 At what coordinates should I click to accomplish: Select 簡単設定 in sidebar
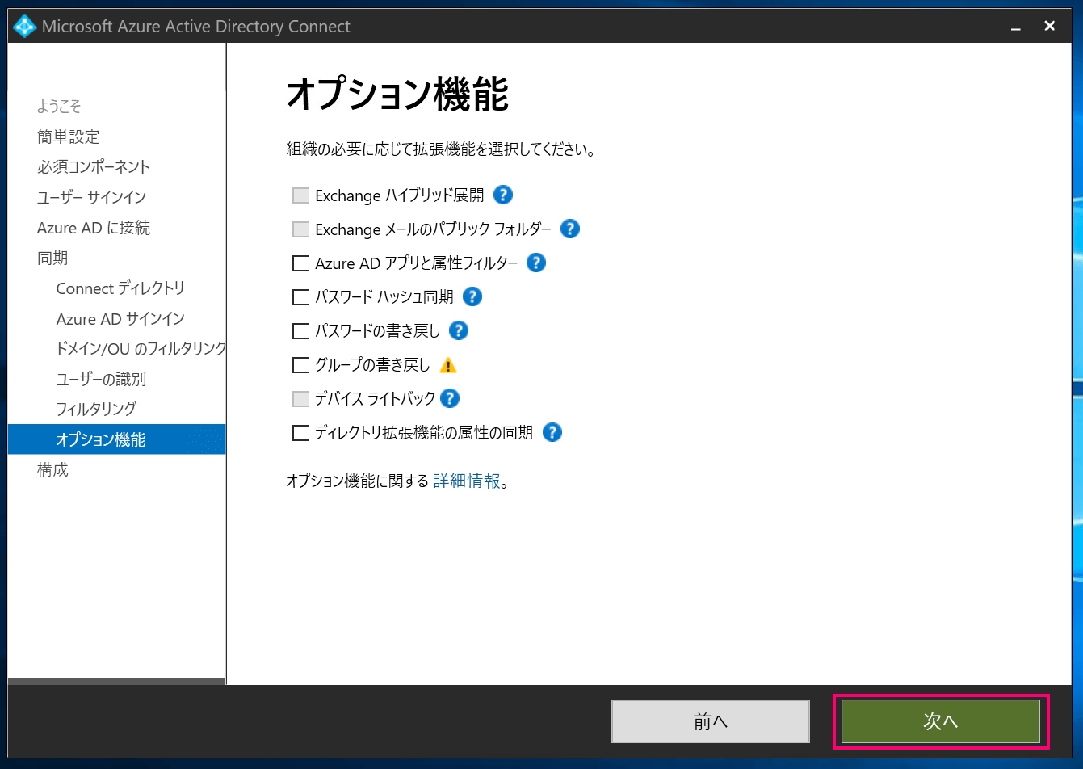point(69,137)
